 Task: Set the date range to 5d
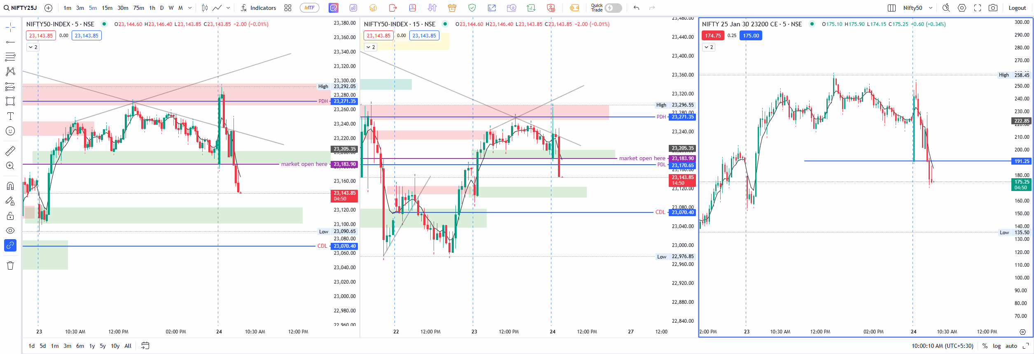click(x=43, y=346)
